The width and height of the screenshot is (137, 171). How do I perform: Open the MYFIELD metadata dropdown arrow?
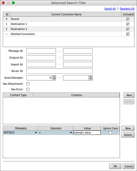(x=36, y=133)
